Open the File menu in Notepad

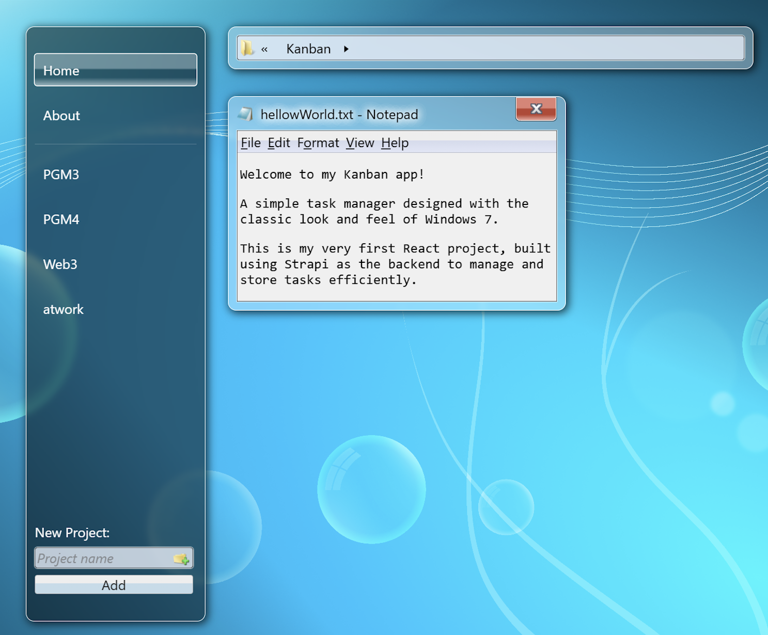tap(250, 143)
